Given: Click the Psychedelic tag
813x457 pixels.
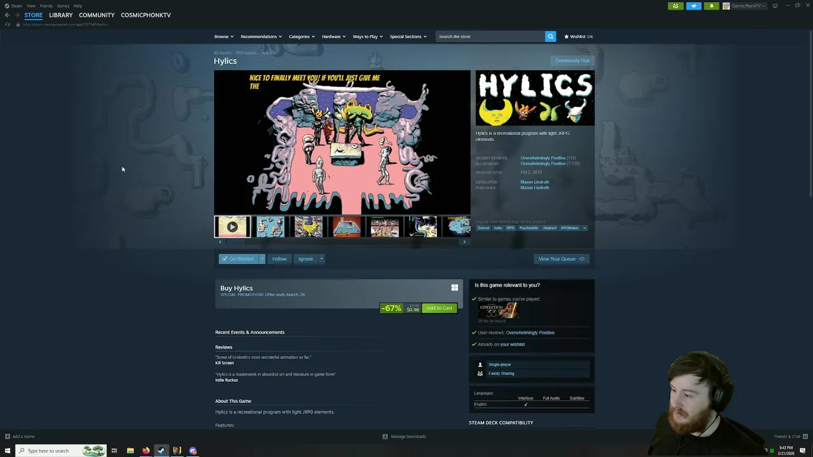Looking at the screenshot, I should (x=528, y=228).
